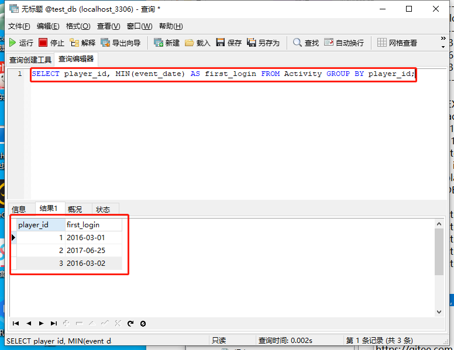The width and height of the screenshot is (454, 350).
Task: Click the discard changes X icon
Action: [118, 323]
